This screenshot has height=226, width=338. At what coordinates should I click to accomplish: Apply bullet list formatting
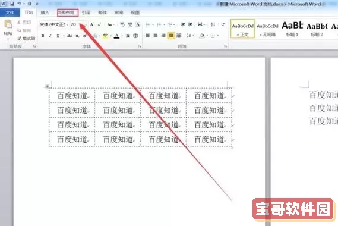148,24
